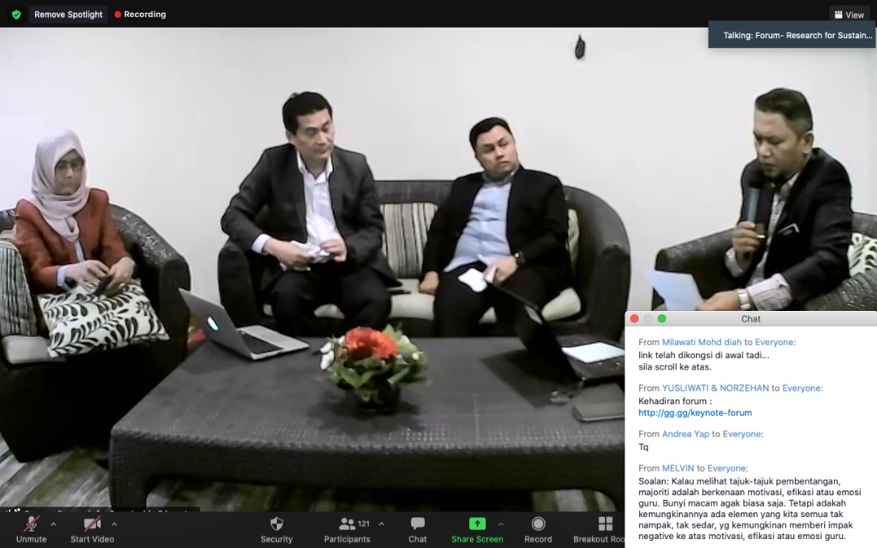Screen dimensions: 877x548
Task: Expand the arrow next to Participants
Action: coord(382,524)
